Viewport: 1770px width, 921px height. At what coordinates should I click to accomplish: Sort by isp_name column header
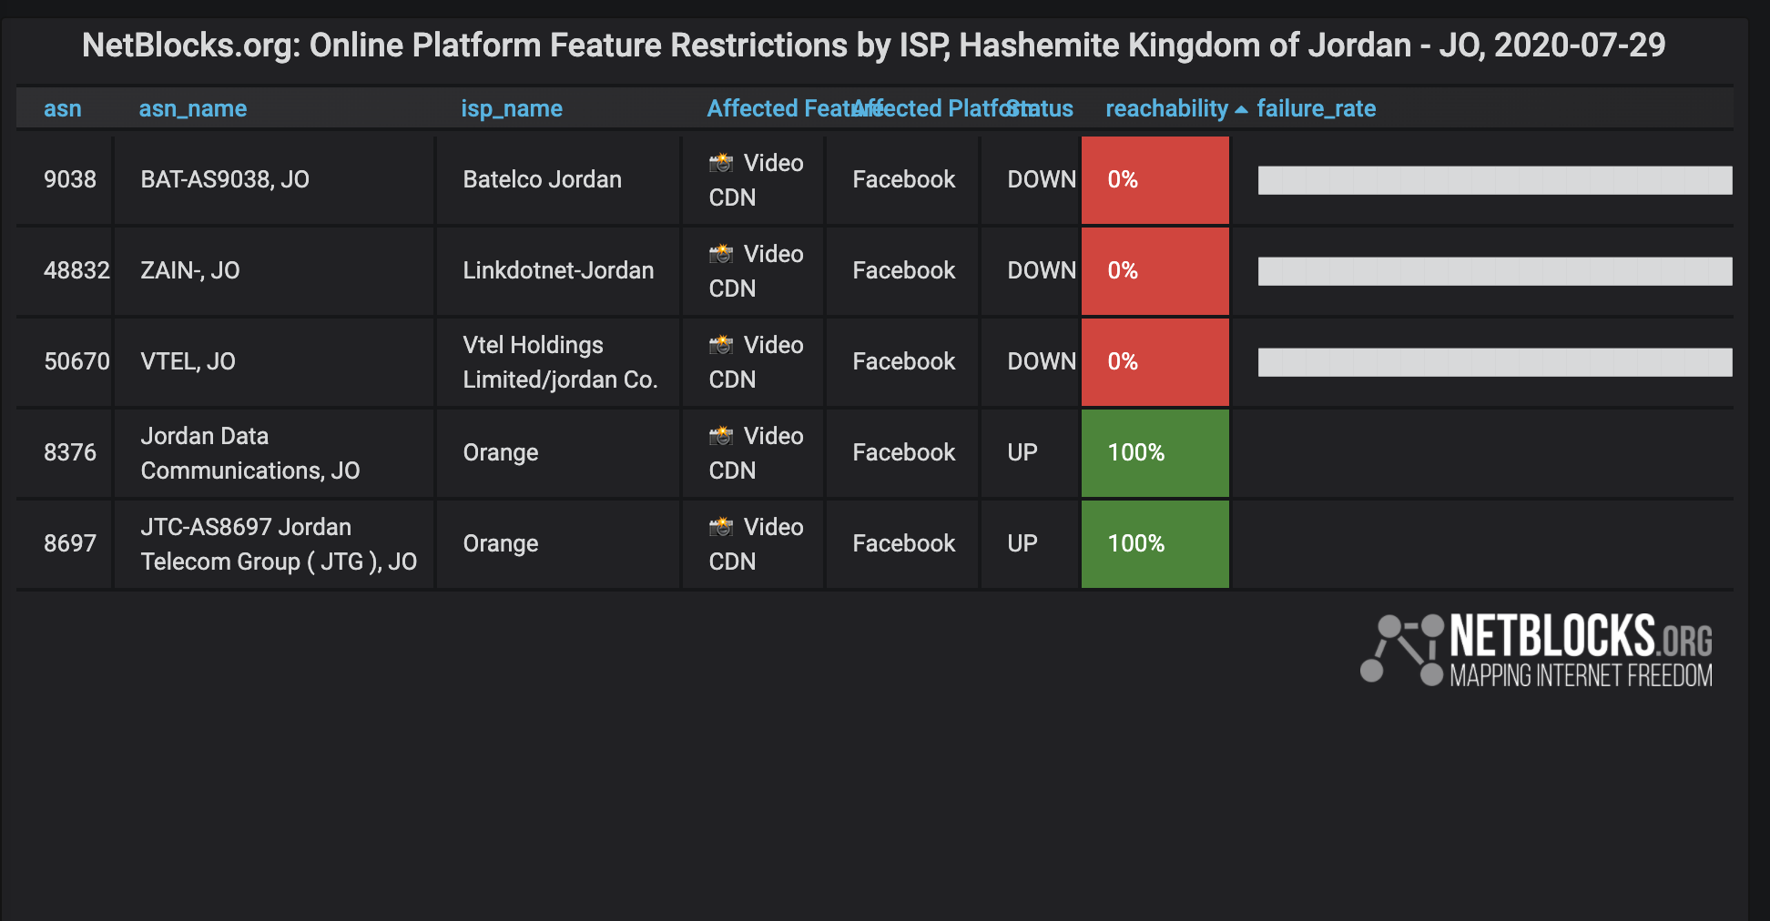click(512, 109)
